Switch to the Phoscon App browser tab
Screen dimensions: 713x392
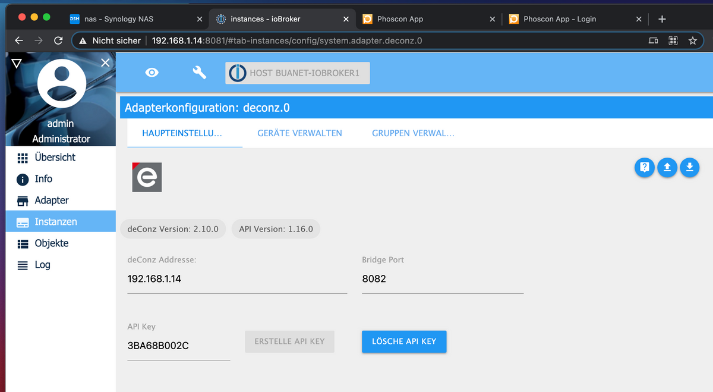pos(428,19)
